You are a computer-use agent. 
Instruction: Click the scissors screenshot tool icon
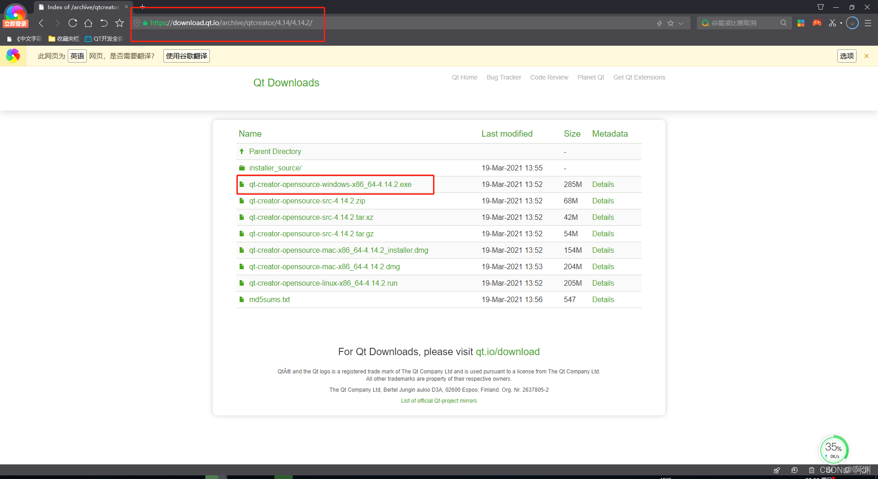click(x=832, y=23)
